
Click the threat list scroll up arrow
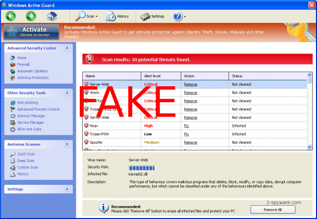309,75
